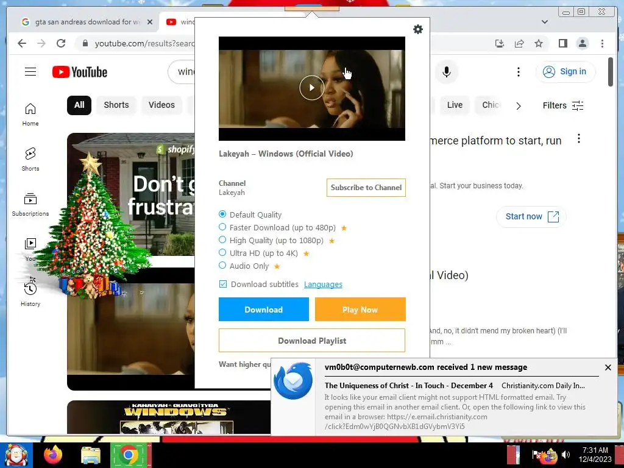Viewport: 624px width, 468px height.
Task: Open the taskbar clock and date
Action: (595, 455)
